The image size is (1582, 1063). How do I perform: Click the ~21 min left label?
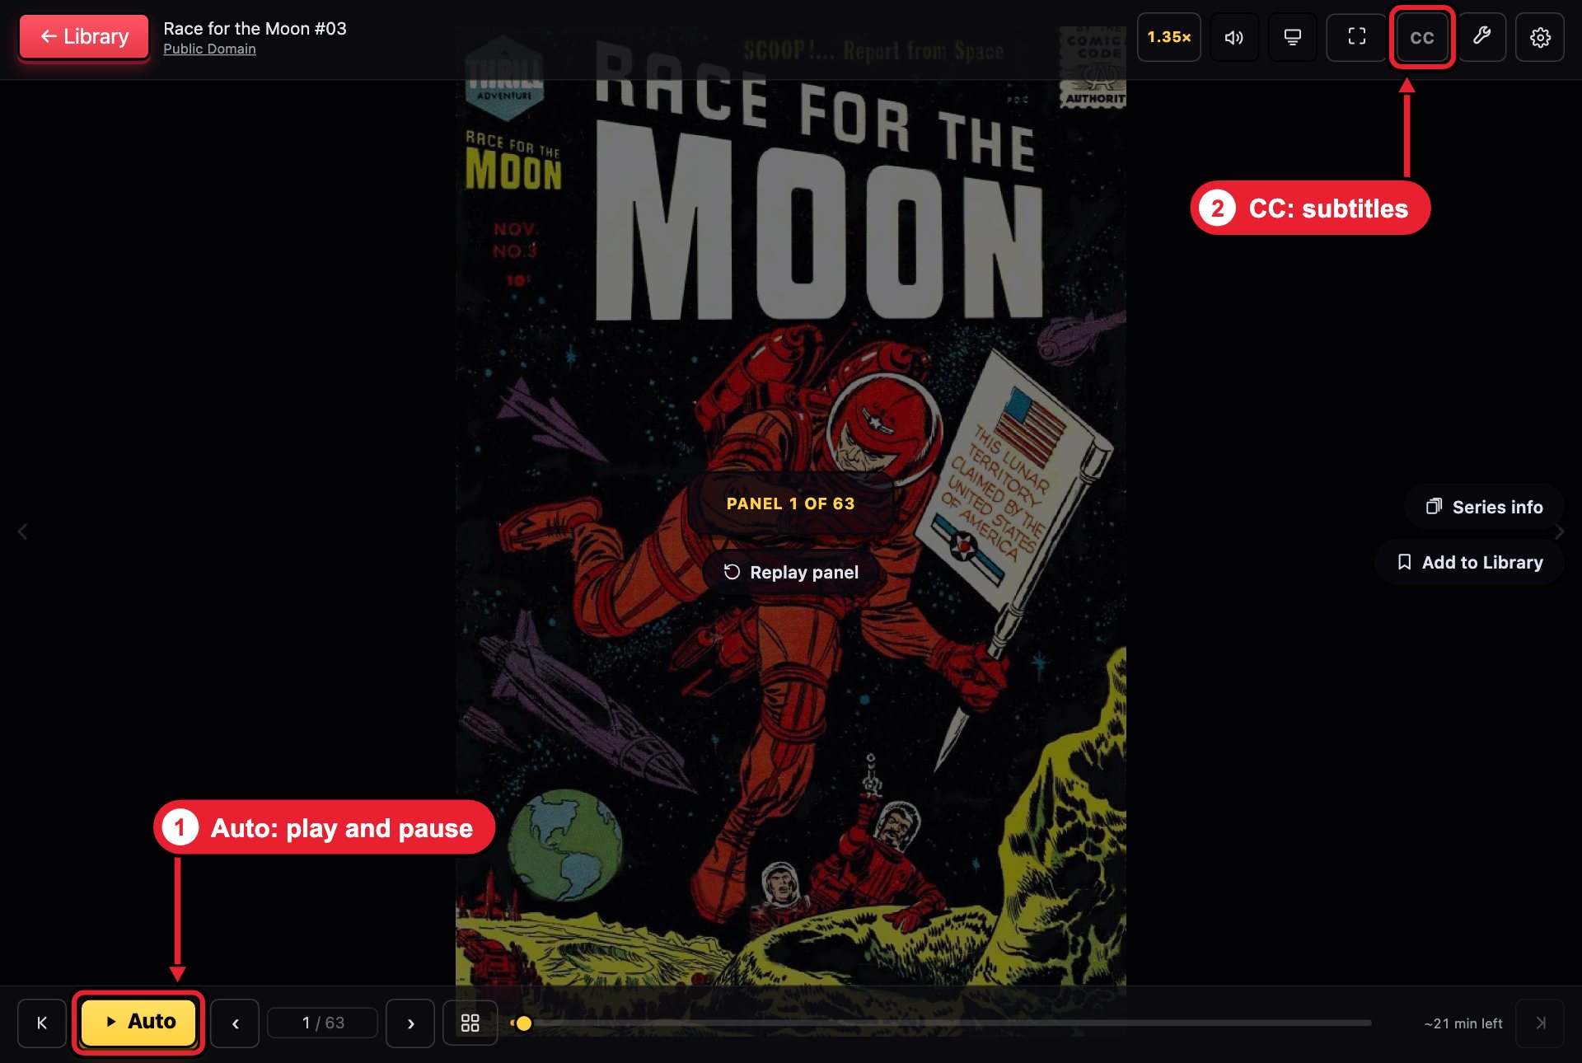(x=1463, y=1023)
